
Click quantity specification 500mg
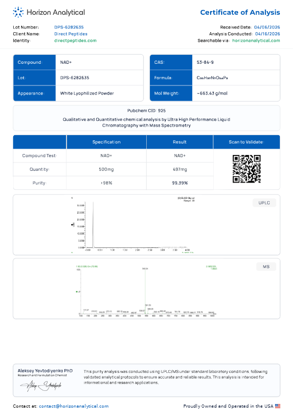tap(106, 169)
